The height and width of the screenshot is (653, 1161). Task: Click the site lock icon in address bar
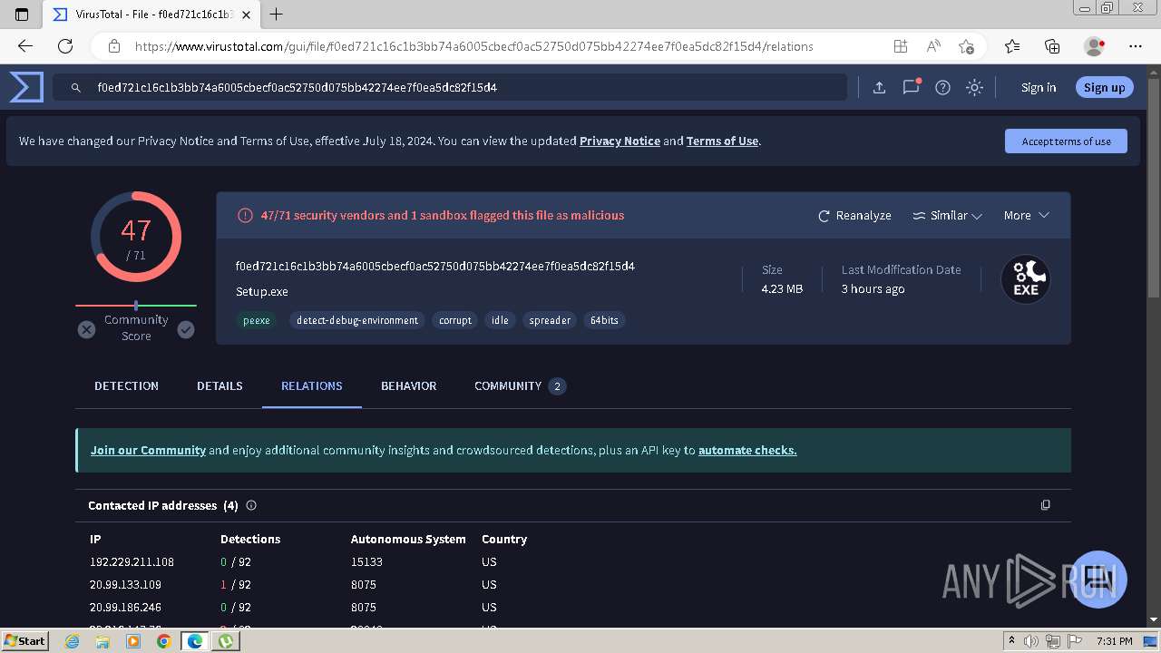click(114, 46)
